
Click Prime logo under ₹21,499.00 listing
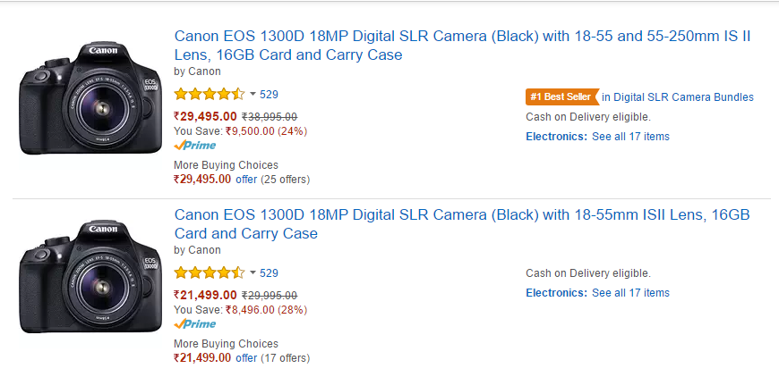pyautogui.click(x=195, y=324)
